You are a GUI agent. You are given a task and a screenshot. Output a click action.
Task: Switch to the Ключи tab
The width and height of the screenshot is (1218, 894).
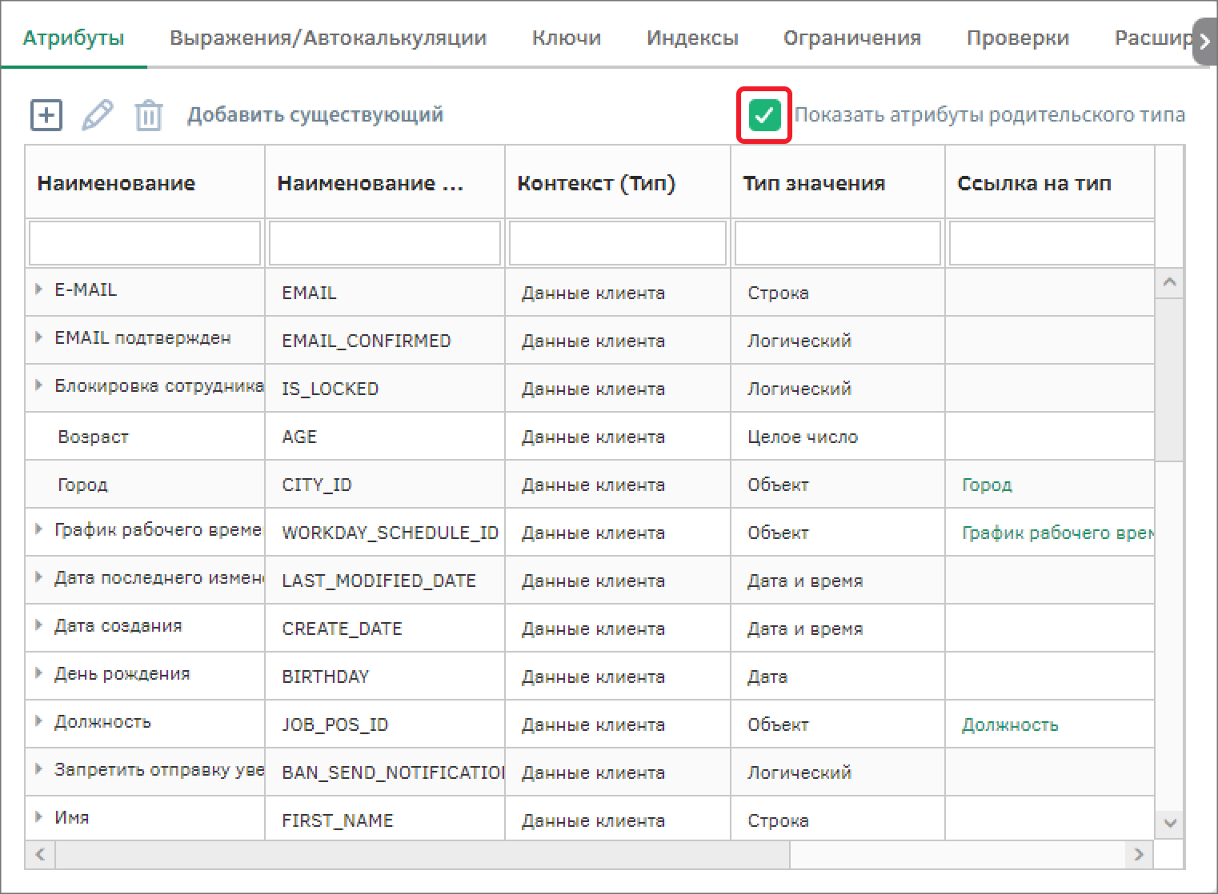(566, 38)
